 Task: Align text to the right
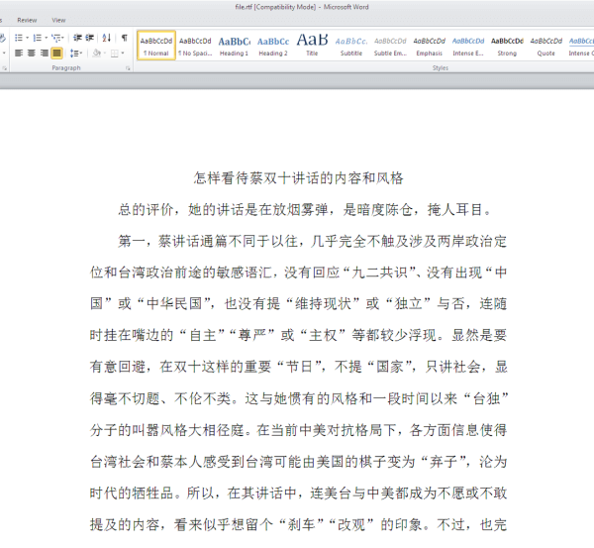(x=44, y=53)
